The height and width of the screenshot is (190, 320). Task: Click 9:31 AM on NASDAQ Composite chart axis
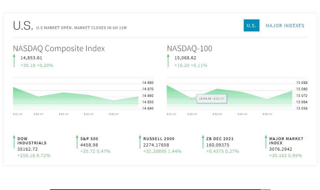click(x=18, y=114)
